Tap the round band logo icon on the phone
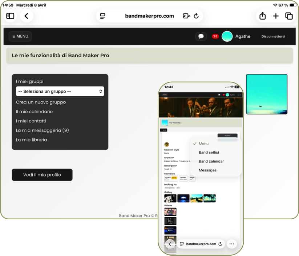 (167, 144)
